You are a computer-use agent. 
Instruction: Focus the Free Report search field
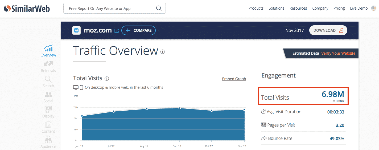pyautogui.click(x=114, y=8)
